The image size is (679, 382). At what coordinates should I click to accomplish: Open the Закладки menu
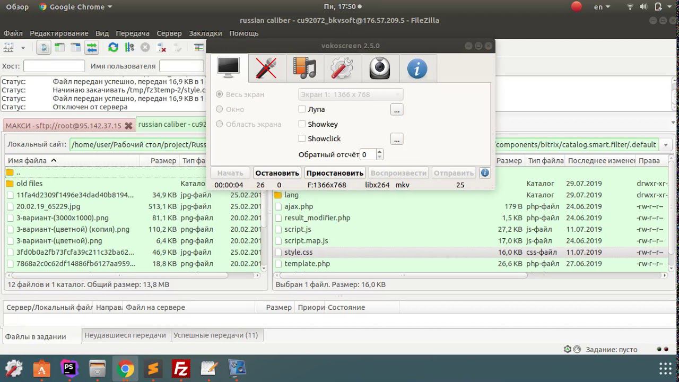205,33
